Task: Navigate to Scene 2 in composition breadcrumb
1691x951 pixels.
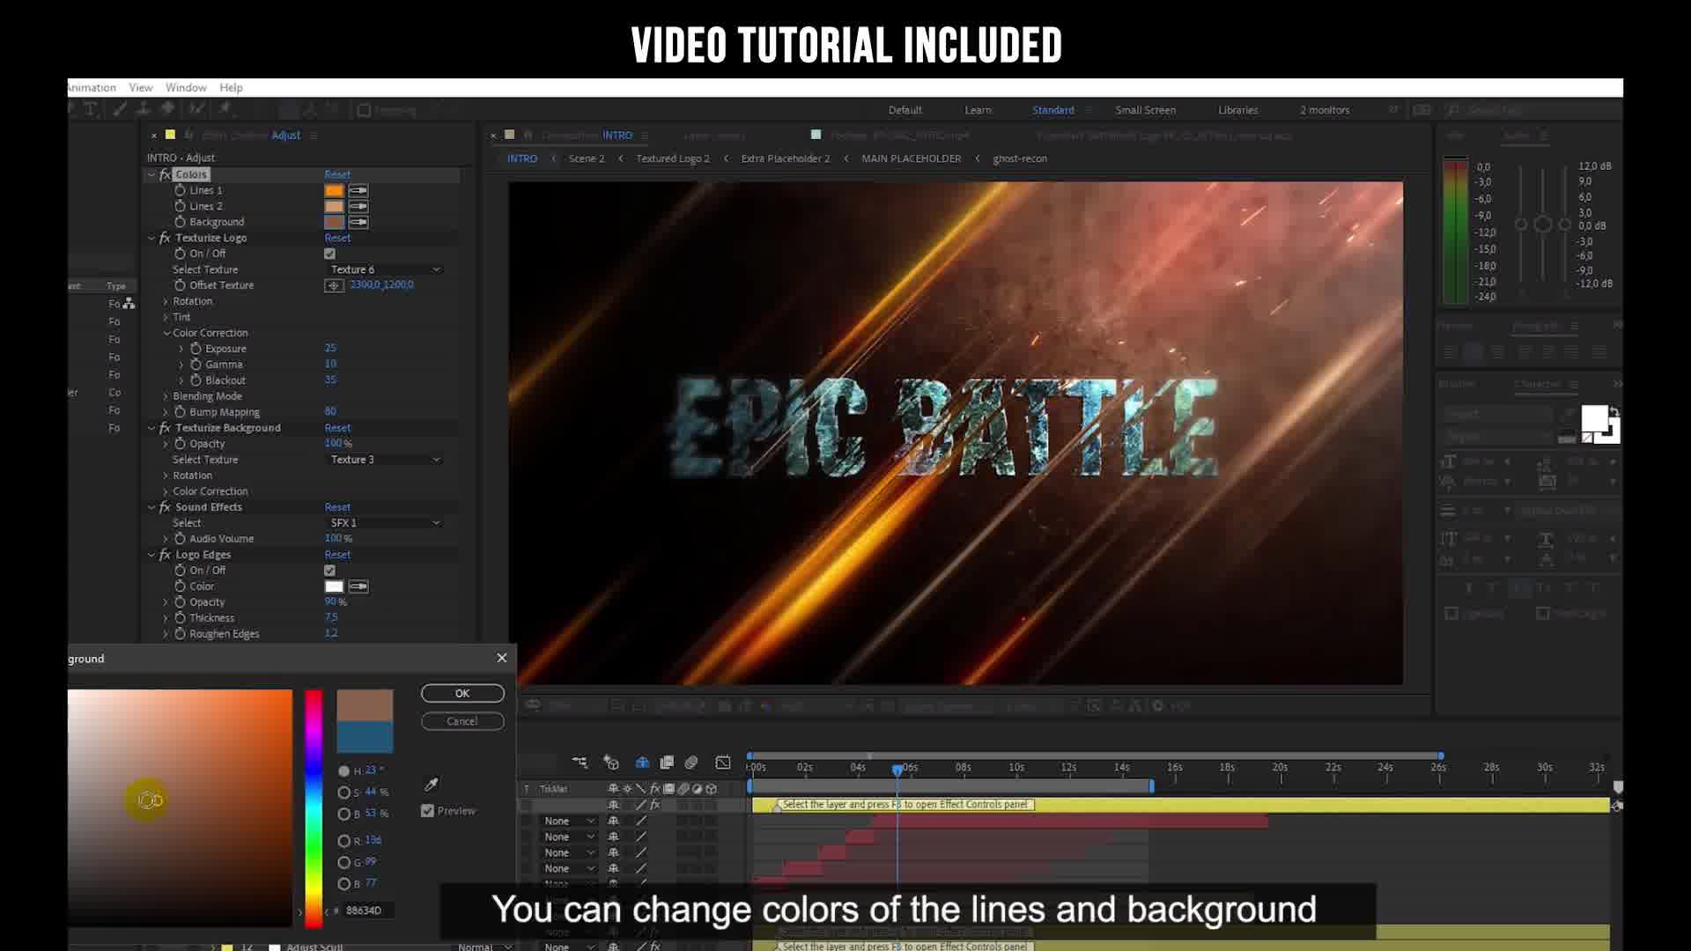Action: point(587,158)
